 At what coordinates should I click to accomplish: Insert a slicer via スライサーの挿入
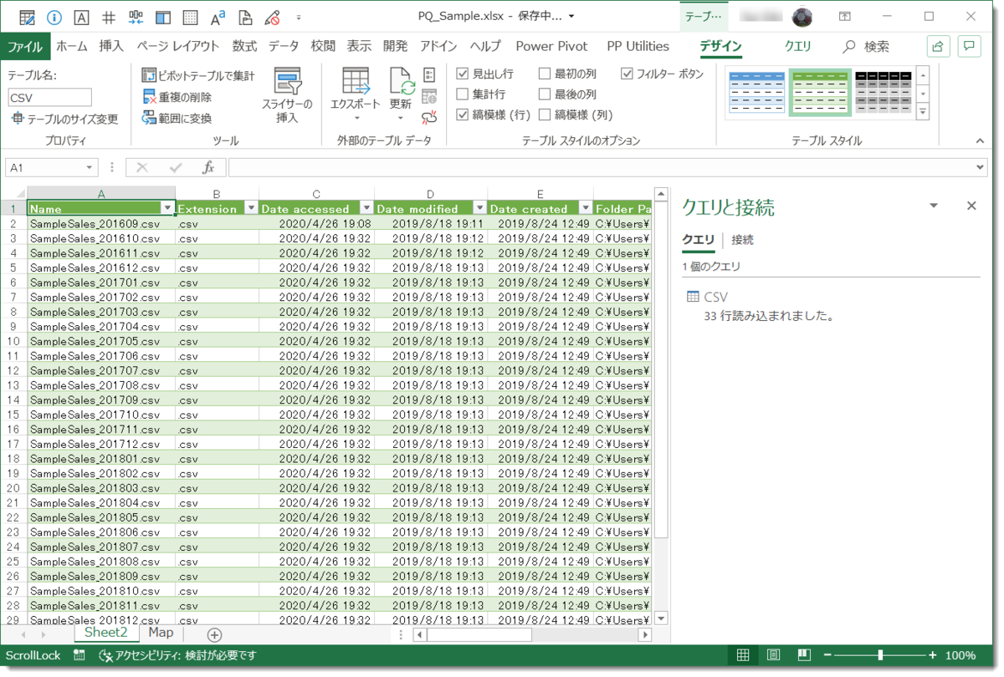288,92
